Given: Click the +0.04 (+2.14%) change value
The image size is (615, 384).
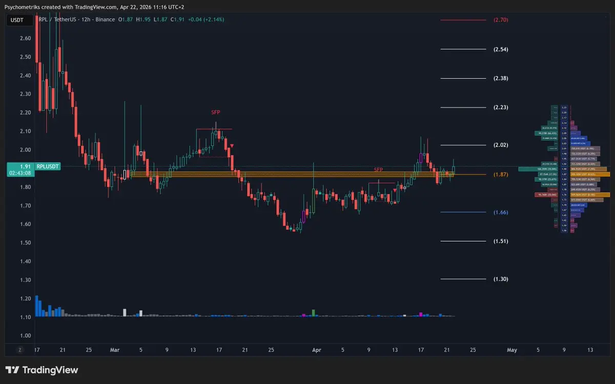Looking at the screenshot, I should (x=206, y=19).
